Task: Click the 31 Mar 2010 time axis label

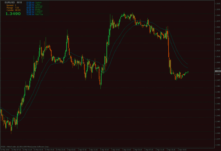Action: (x=5, y=150)
